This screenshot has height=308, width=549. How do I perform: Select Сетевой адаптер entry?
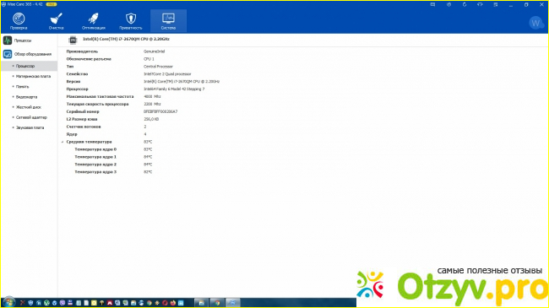pyautogui.click(x=31, y=117)
